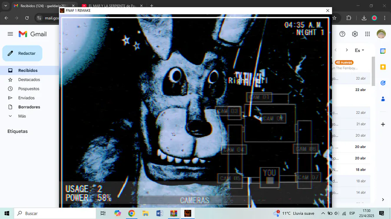Open Task View on the taskbar
The width and height of the screenshot is (391, 219).
(x=103, y=213)
